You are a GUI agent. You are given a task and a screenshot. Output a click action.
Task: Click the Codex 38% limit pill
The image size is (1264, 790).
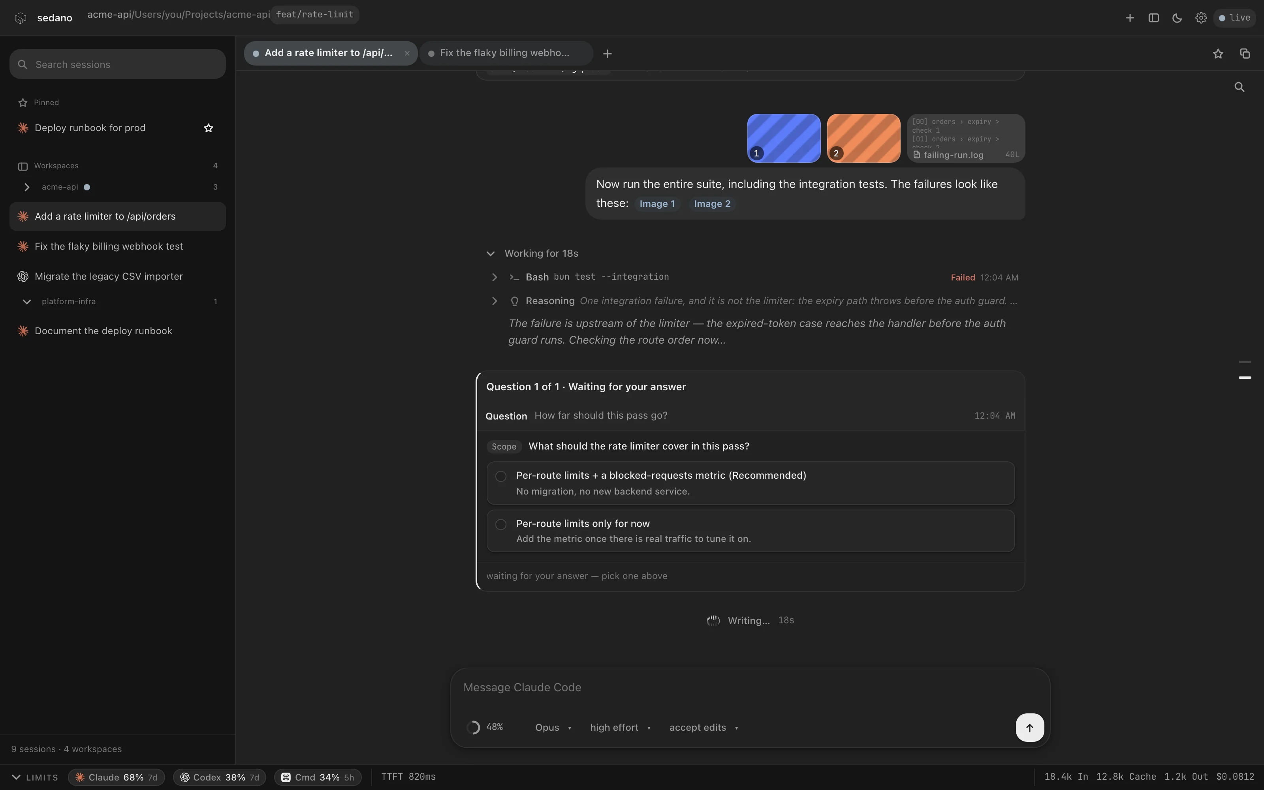[x=219, y=777]
